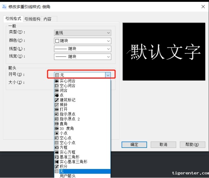The width and height of the screenshot is (209, 178).
Task: Select the 空心点 arrowhead icon
Action: click(57, 138)
